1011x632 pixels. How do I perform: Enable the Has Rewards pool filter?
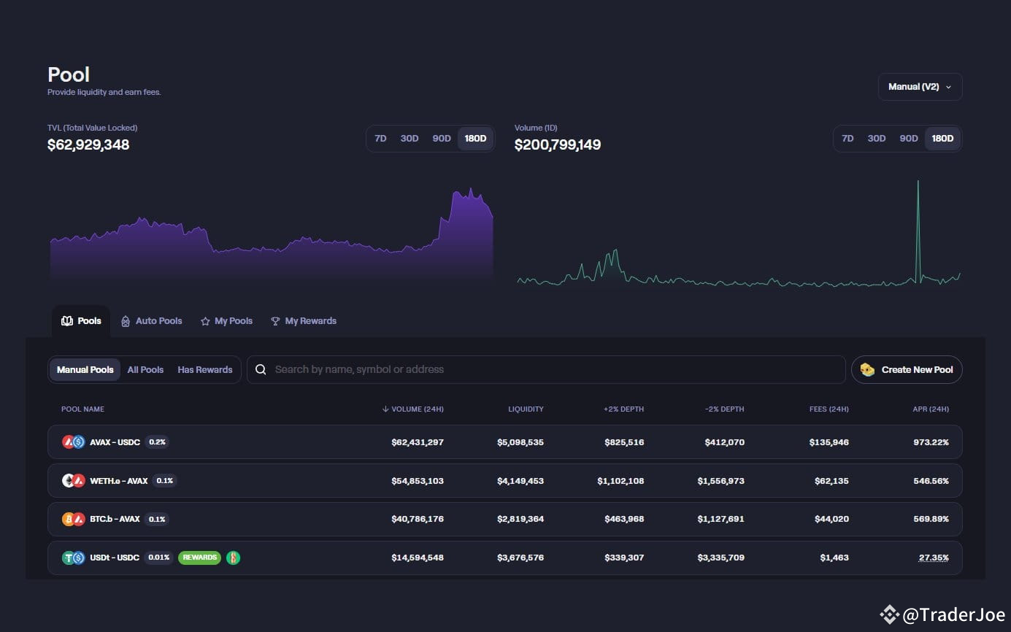(204, 369)
